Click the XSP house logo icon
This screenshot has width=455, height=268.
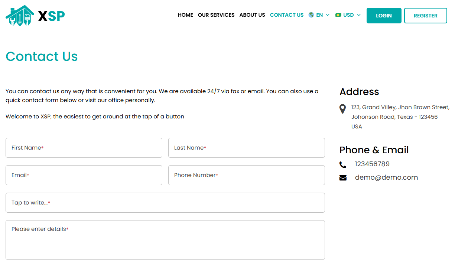(20, 16)
